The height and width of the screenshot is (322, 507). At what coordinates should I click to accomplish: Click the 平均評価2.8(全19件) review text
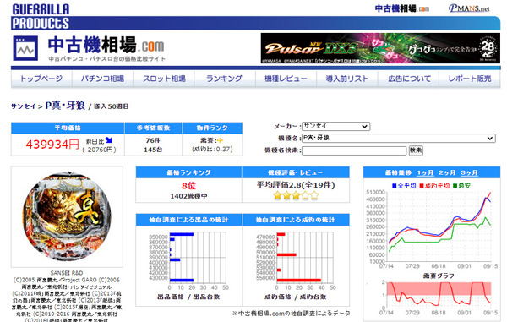click(x=296, y=185)
